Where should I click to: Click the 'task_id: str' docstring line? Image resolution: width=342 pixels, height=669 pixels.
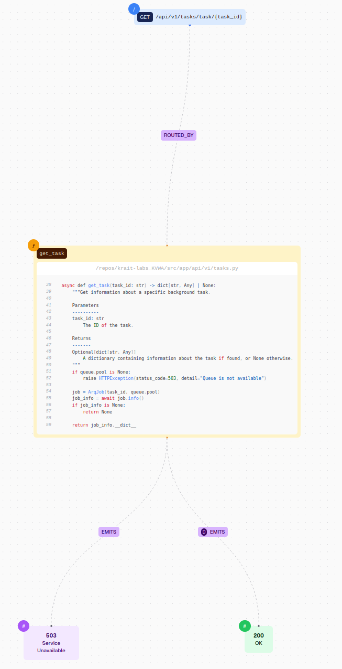(x=88, y=318)
